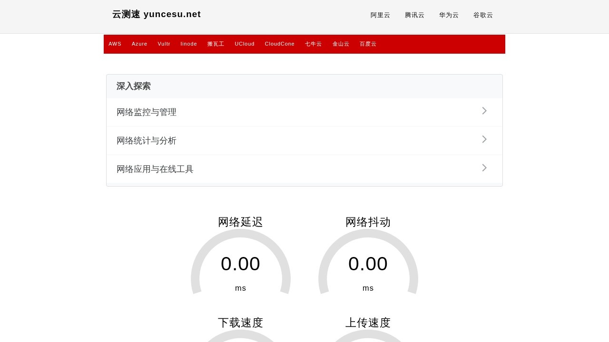Open the 阿里云 nav link
This screenshot has height=342, width=609.
pyautogui.click(x=380, y=15)
